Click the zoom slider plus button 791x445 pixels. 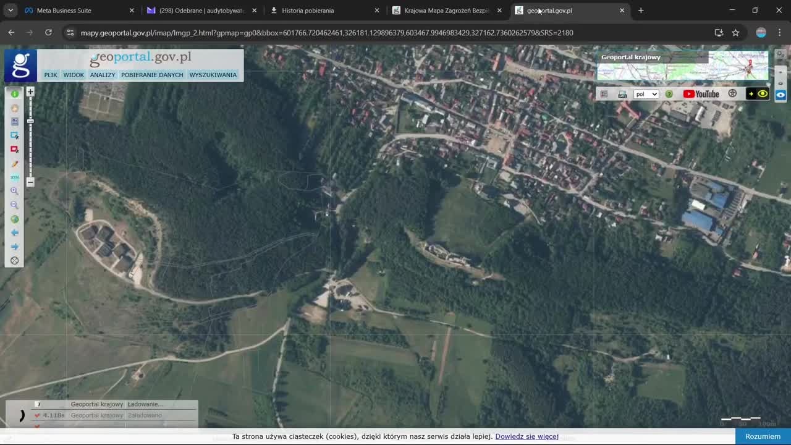tap(30, 91)
